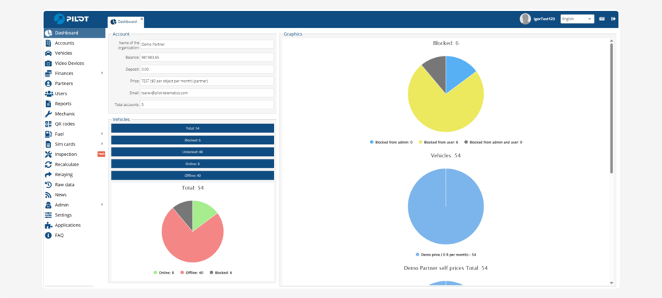Click the QR codes icon in sidebar

48,124
